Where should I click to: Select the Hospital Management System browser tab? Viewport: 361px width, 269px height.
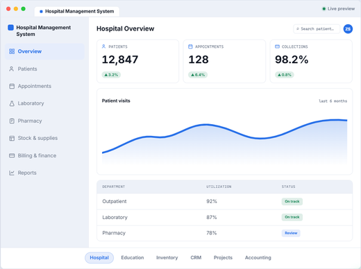coord(77,11)
